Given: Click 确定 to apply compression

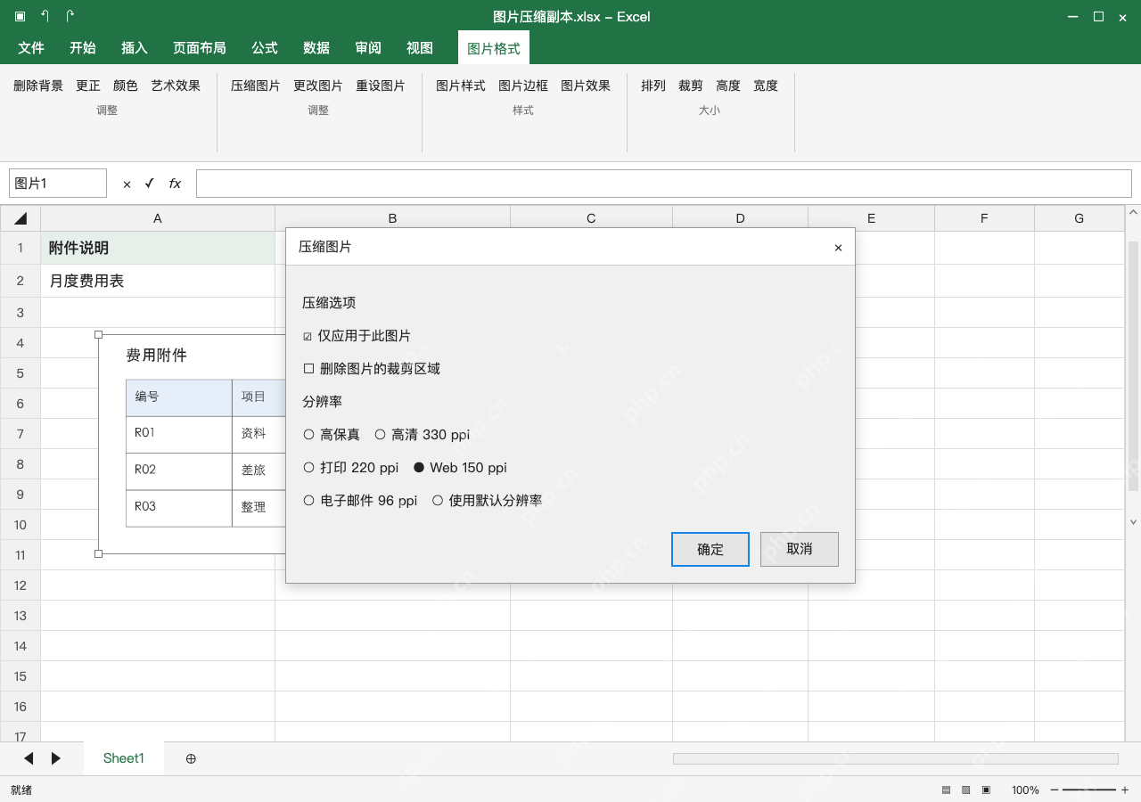Looking at the screenshot, I should pyautogui.click(x=710, y=549).
